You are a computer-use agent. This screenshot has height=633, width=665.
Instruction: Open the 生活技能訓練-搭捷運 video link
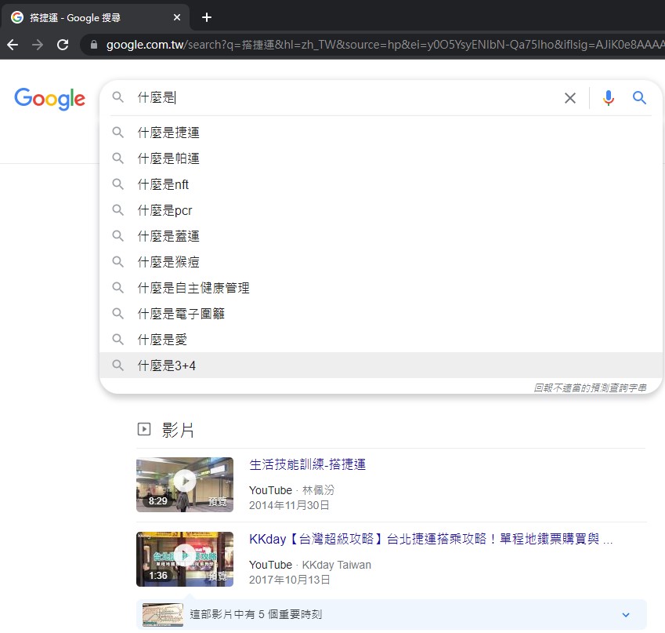point(309,464)
